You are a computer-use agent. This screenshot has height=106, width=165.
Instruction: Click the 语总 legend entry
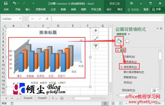(x=35, y=83)
